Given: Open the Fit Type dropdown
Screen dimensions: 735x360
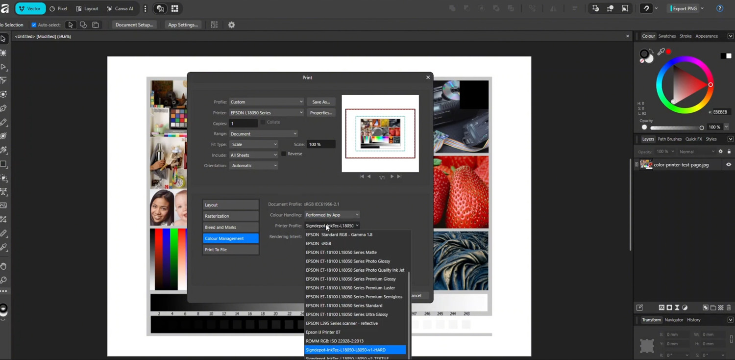Looking at the screenshot, I should pyautogui.click(x=254, y=145).
